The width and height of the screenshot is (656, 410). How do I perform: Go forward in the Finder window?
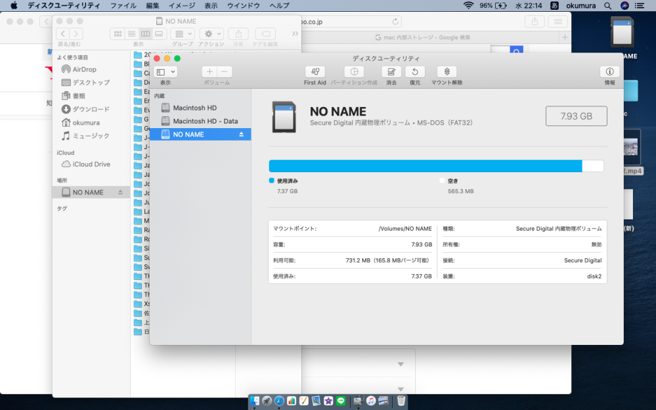(x=76, y=34)
